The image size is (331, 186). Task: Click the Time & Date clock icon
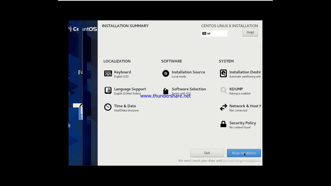pyautogui.click(x=108, y=107)
